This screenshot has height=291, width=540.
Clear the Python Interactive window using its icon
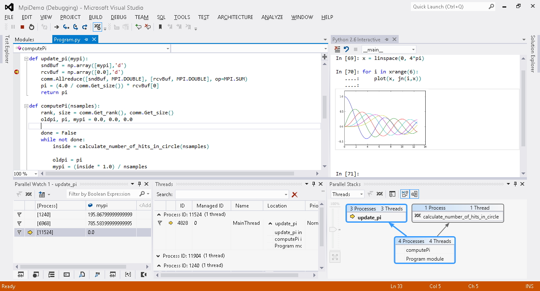click(337, 49)
